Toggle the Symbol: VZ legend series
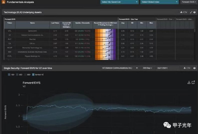The image size is (198, 134). [38, 75]
